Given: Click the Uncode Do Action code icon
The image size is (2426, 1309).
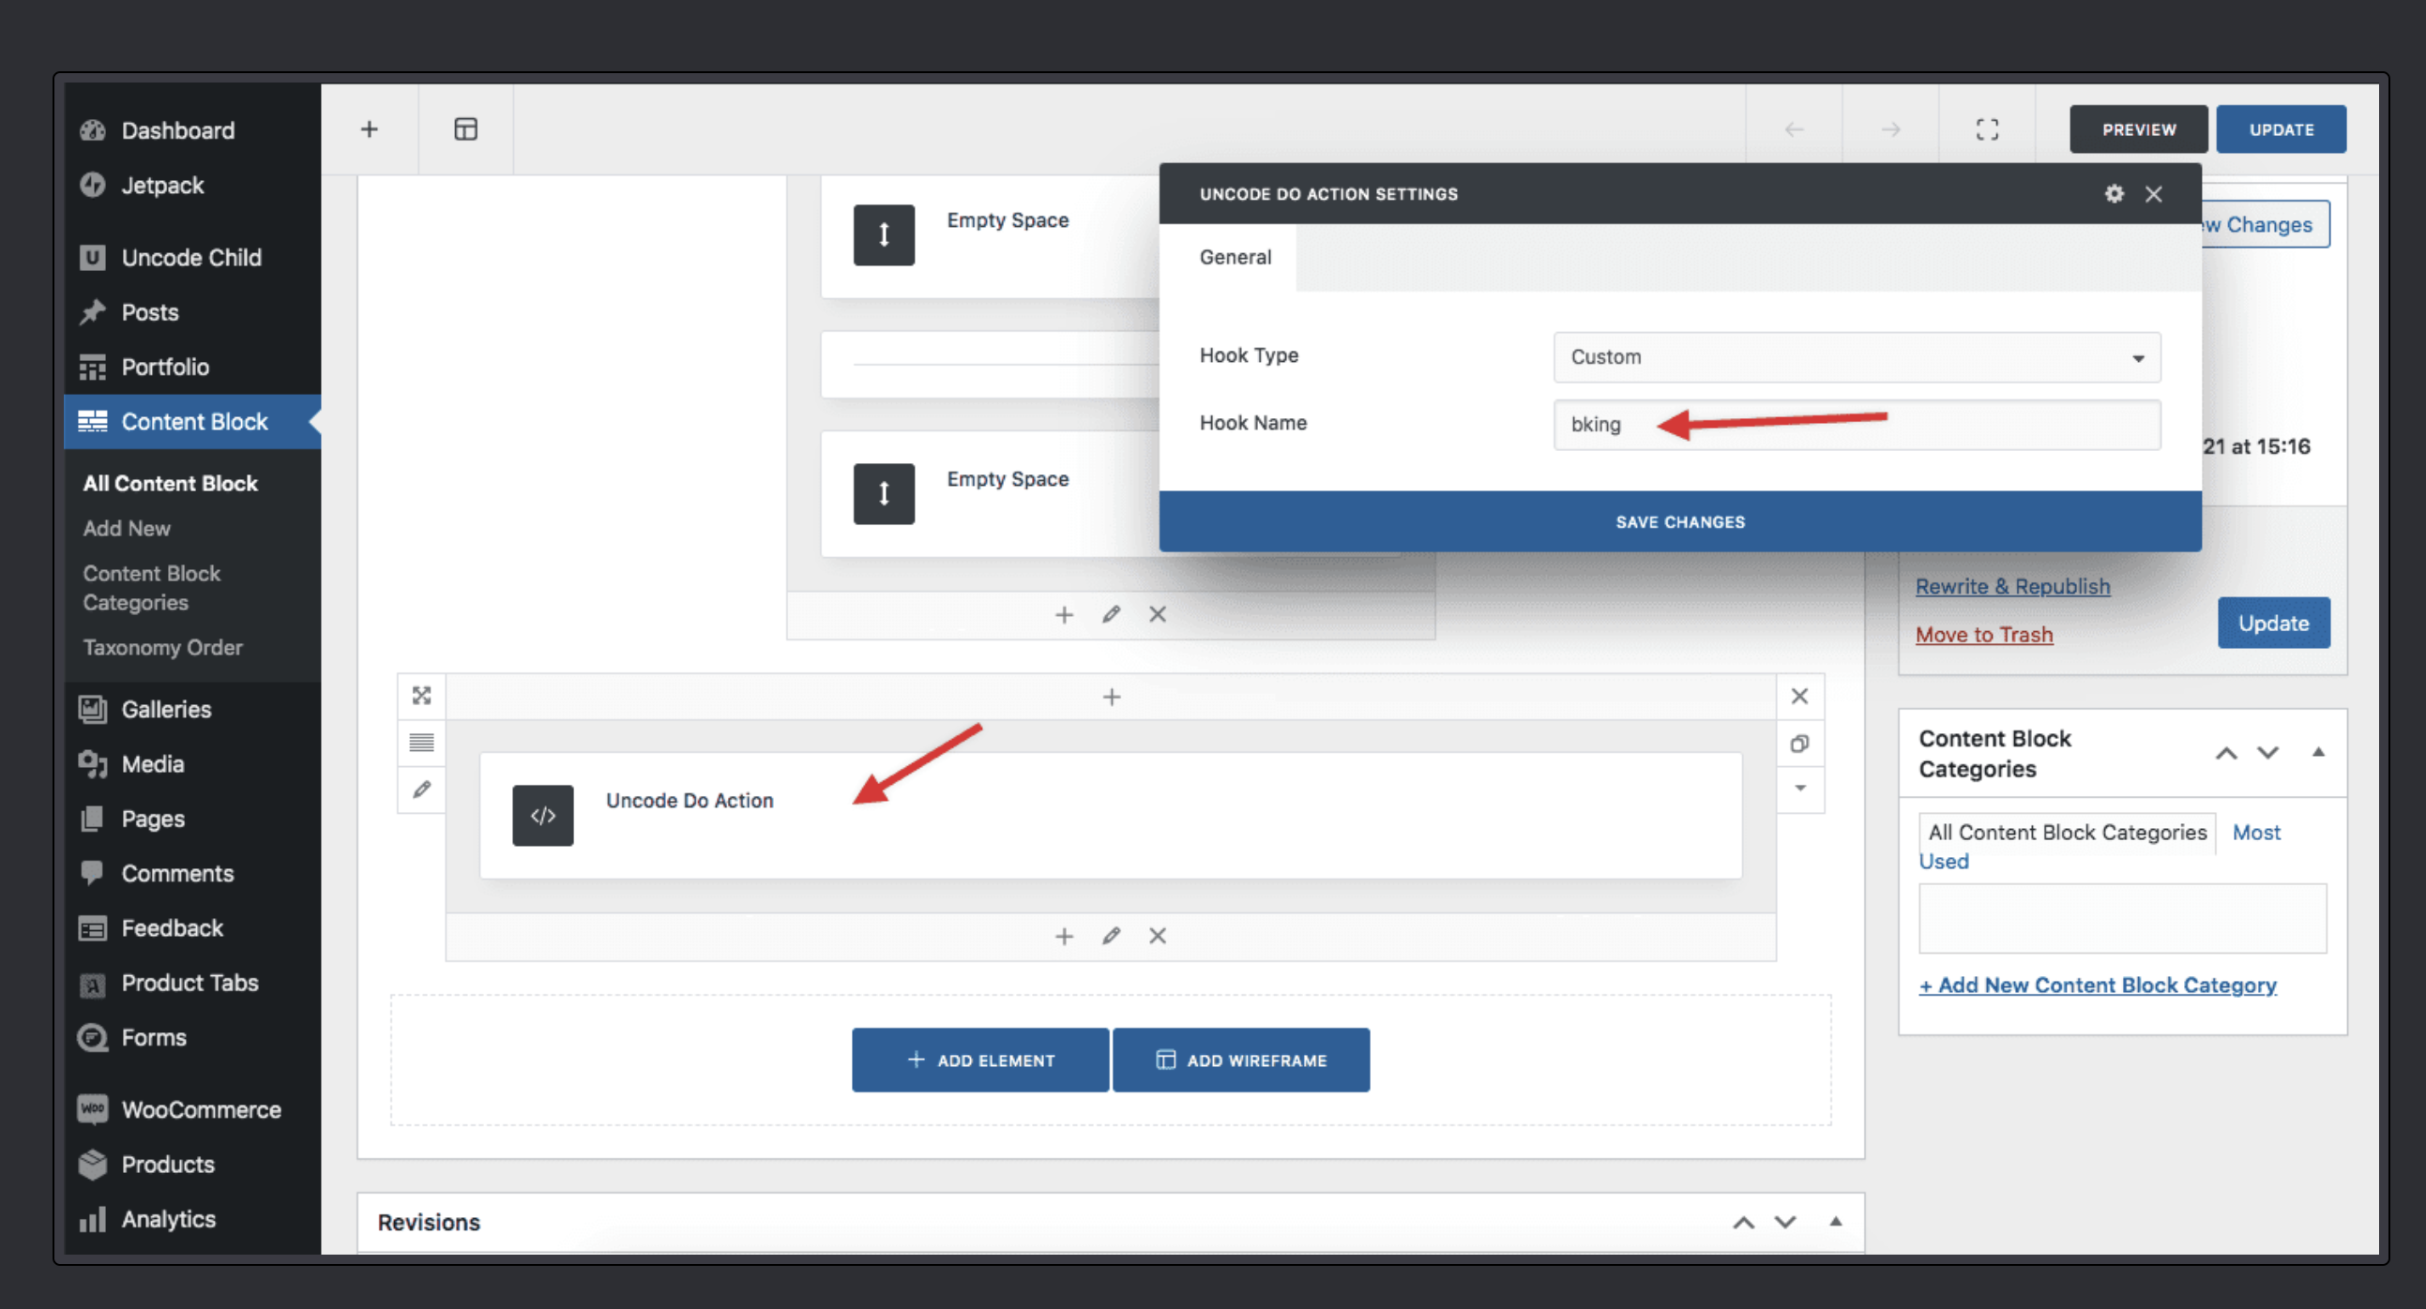Looking at the screenshot, I should tap(542, 815).
